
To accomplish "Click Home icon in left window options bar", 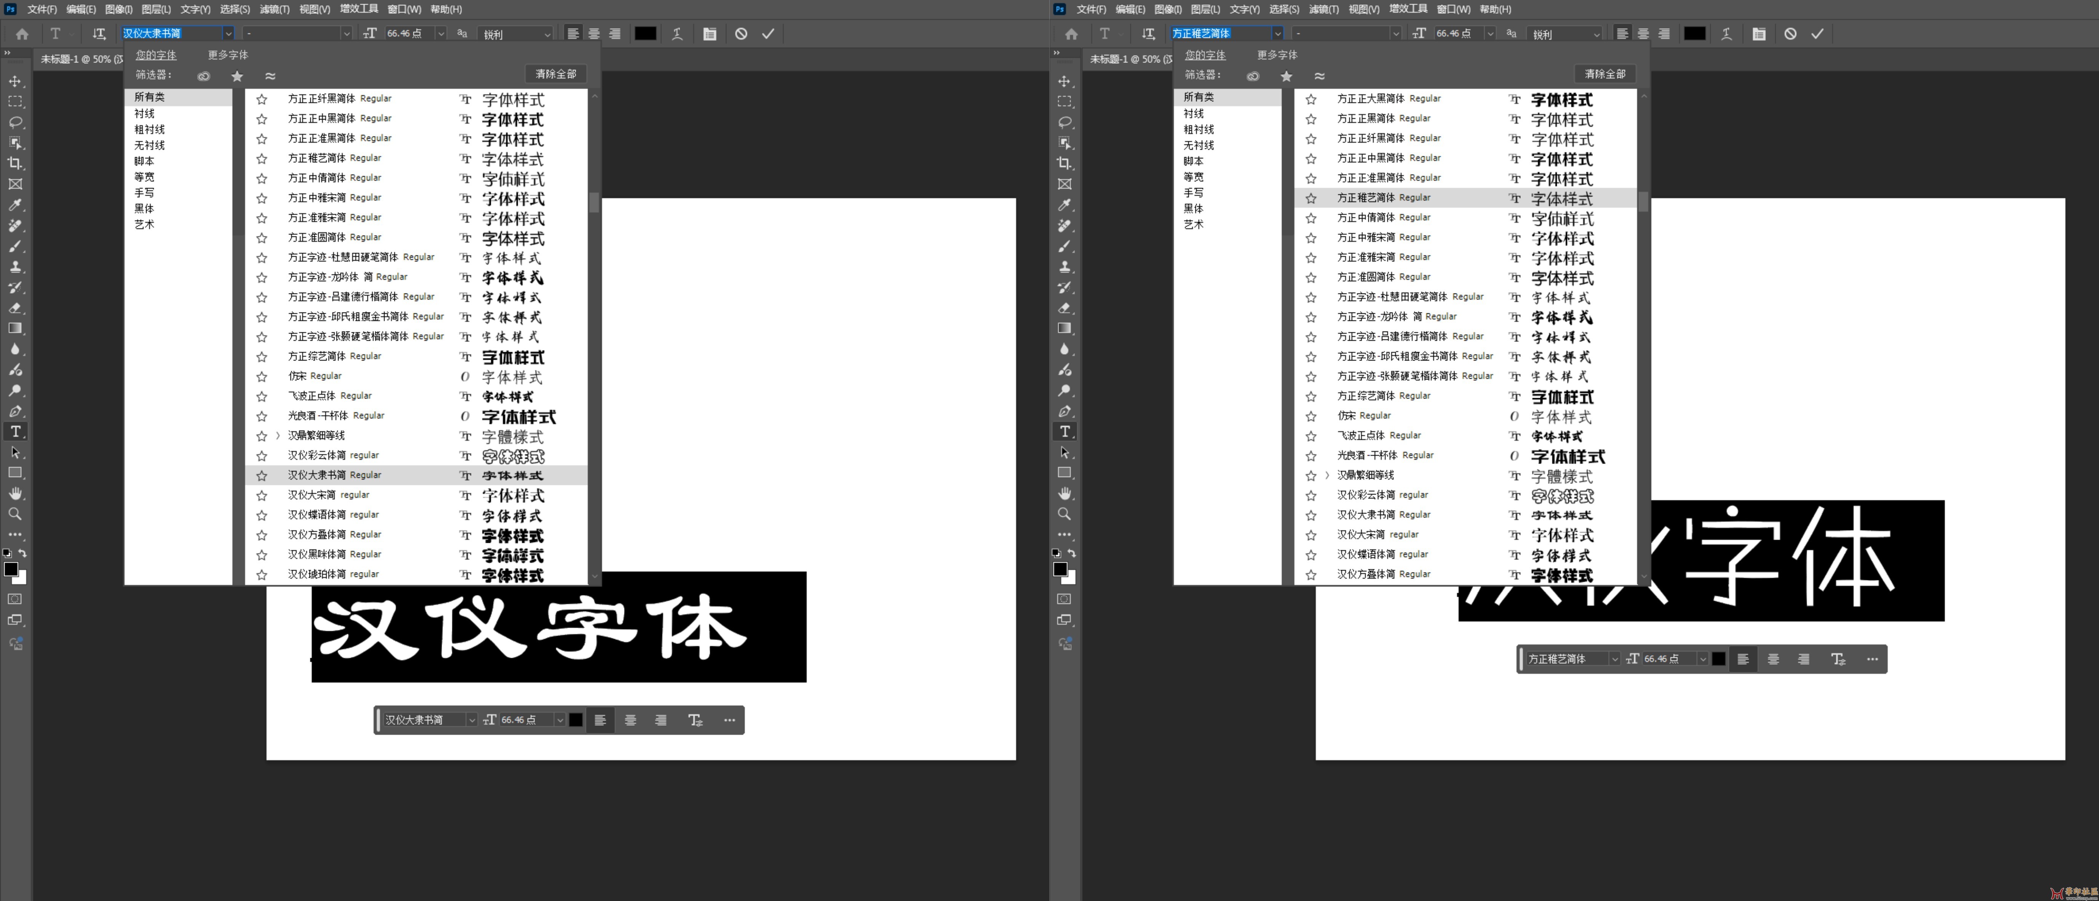I will pos(22,33).
